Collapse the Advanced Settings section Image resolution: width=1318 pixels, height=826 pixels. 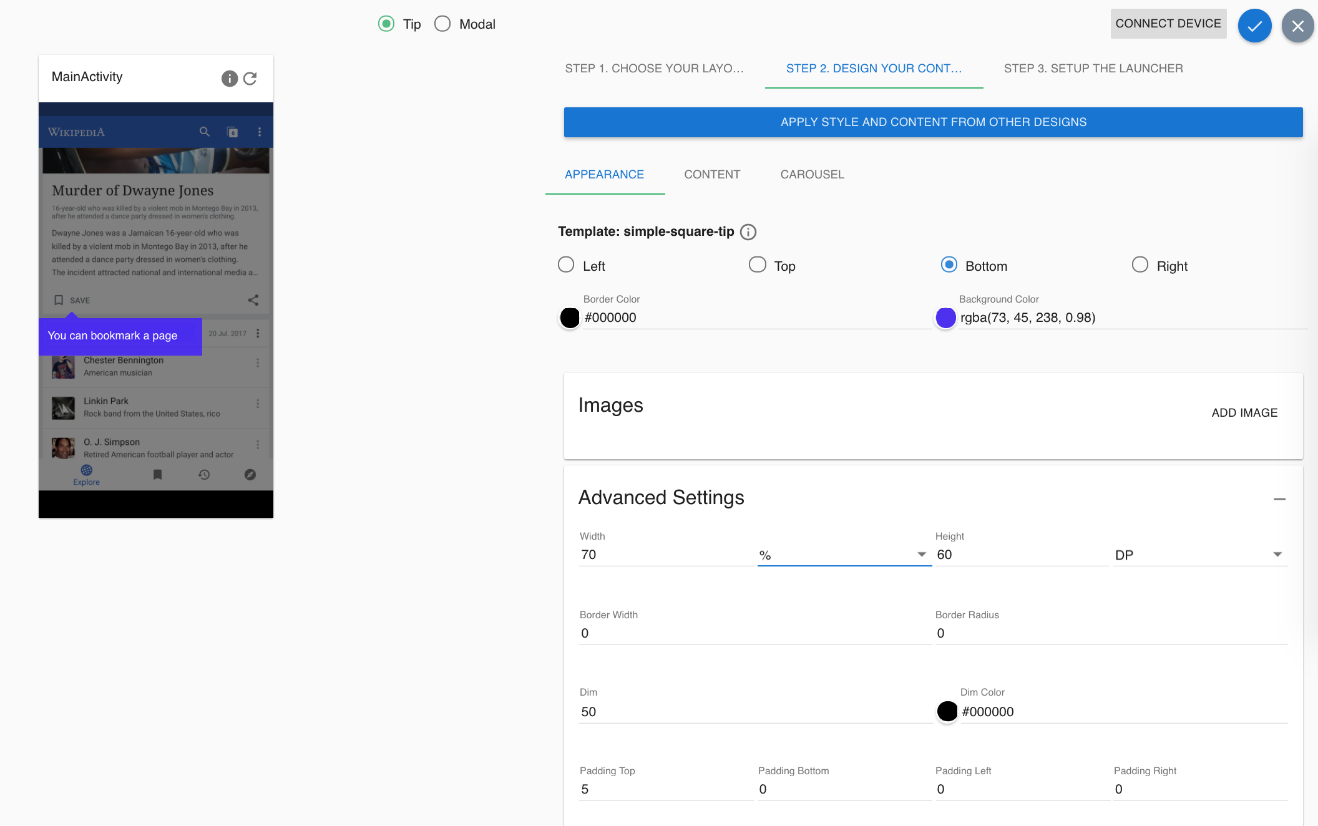(x=1281, y=498)
